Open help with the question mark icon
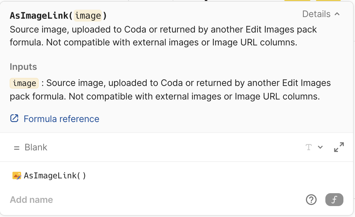 tap(311, 200)
